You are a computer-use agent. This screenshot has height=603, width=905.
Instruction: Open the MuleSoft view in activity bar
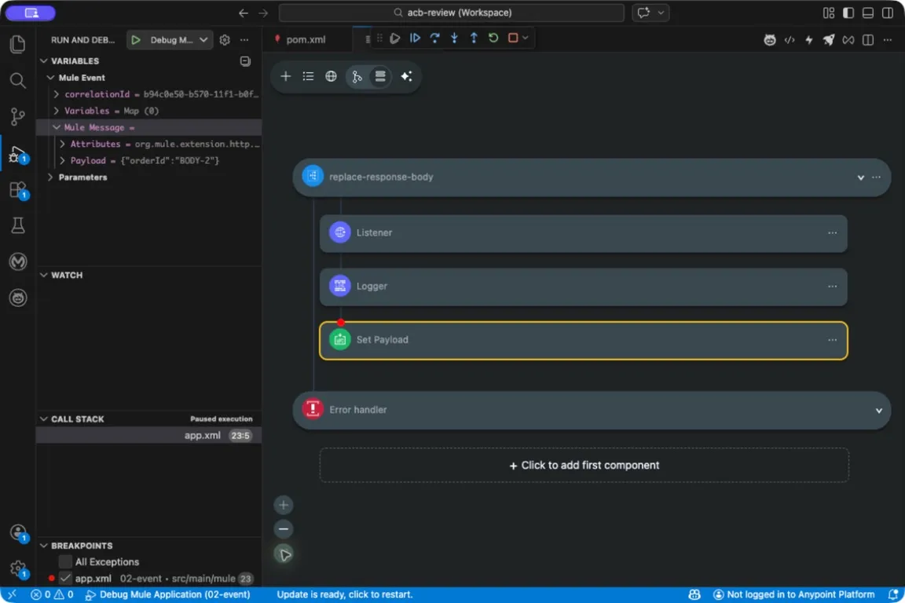click(18, 262)
